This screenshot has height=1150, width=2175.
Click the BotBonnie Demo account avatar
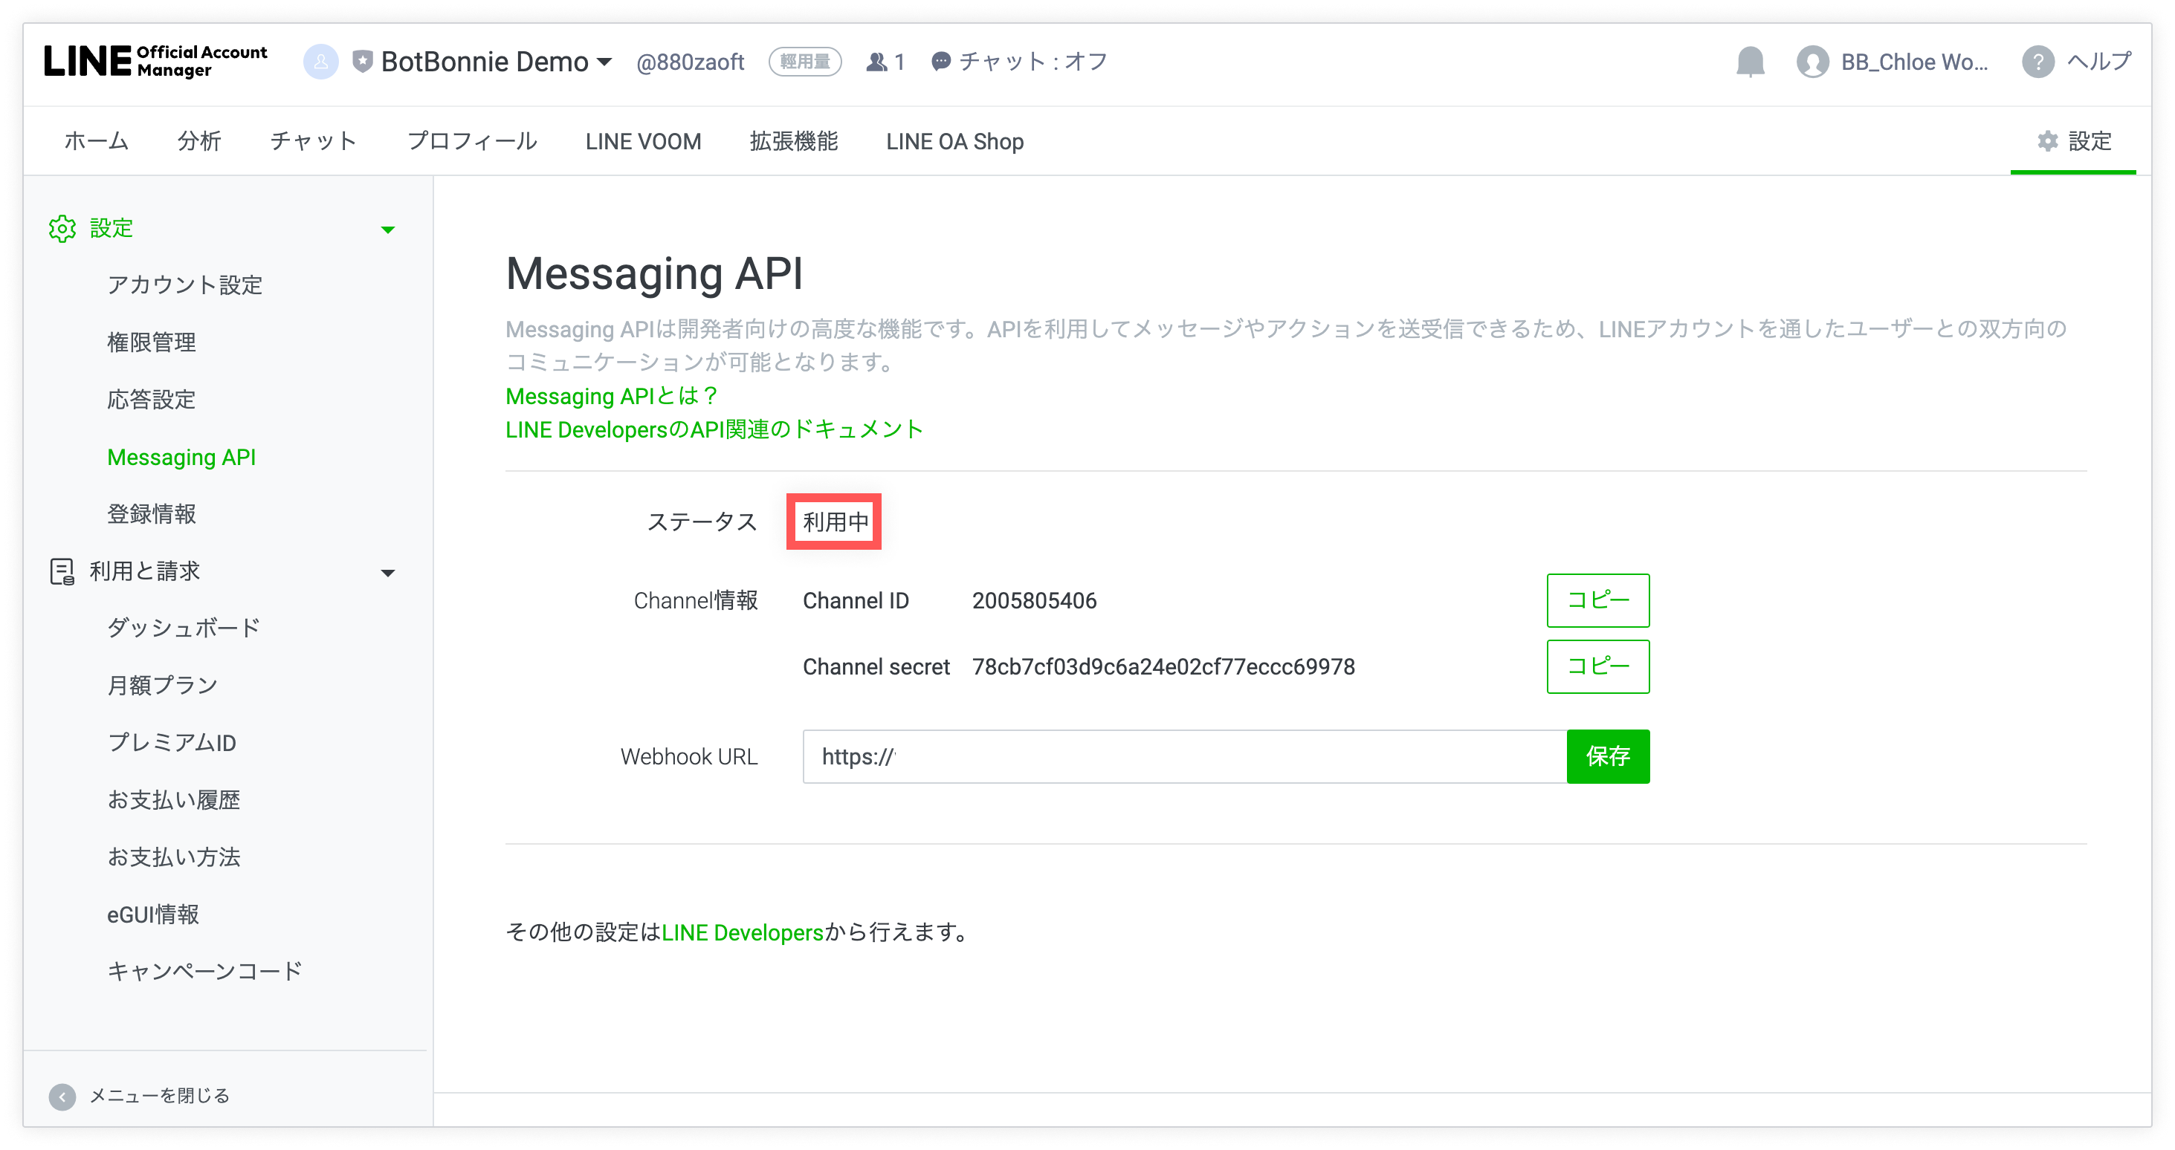[x=321, y=62]
